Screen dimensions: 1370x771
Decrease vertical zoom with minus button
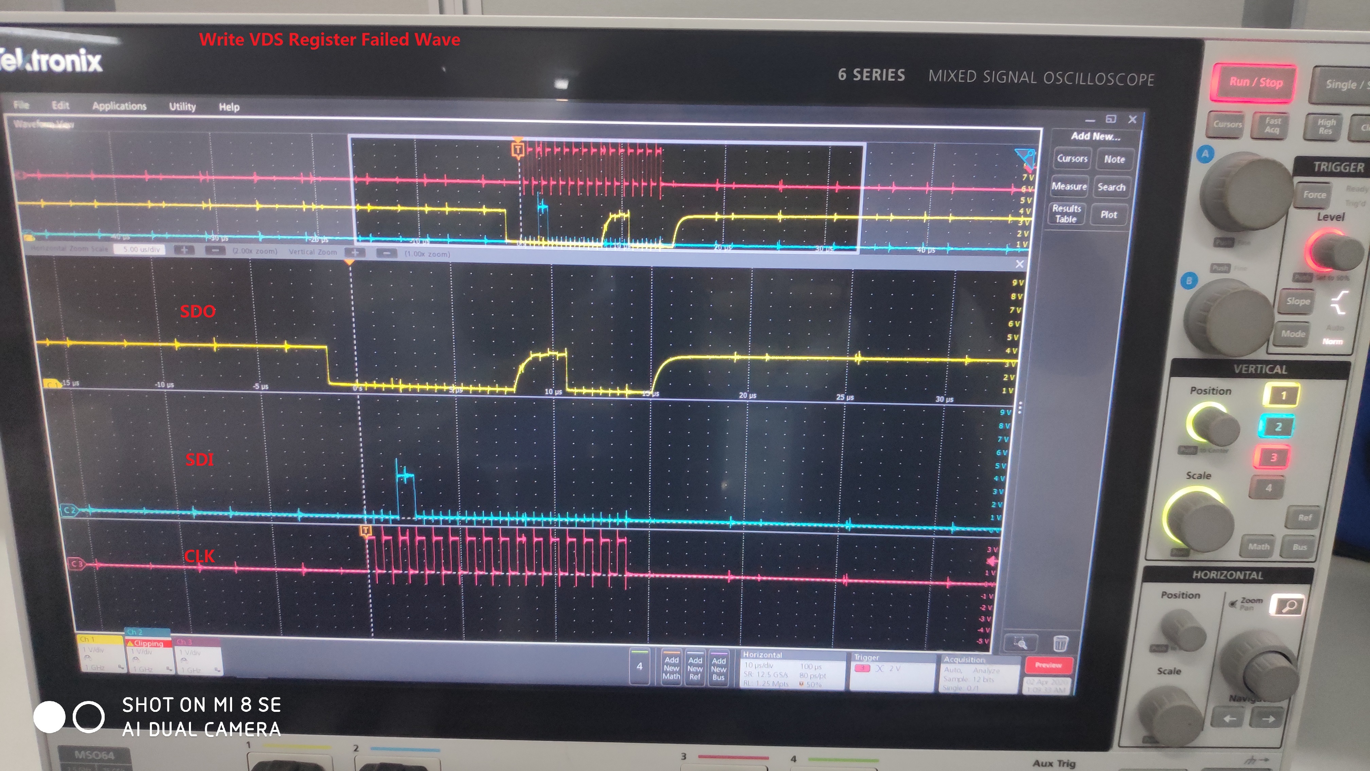[x=387, y=253]
